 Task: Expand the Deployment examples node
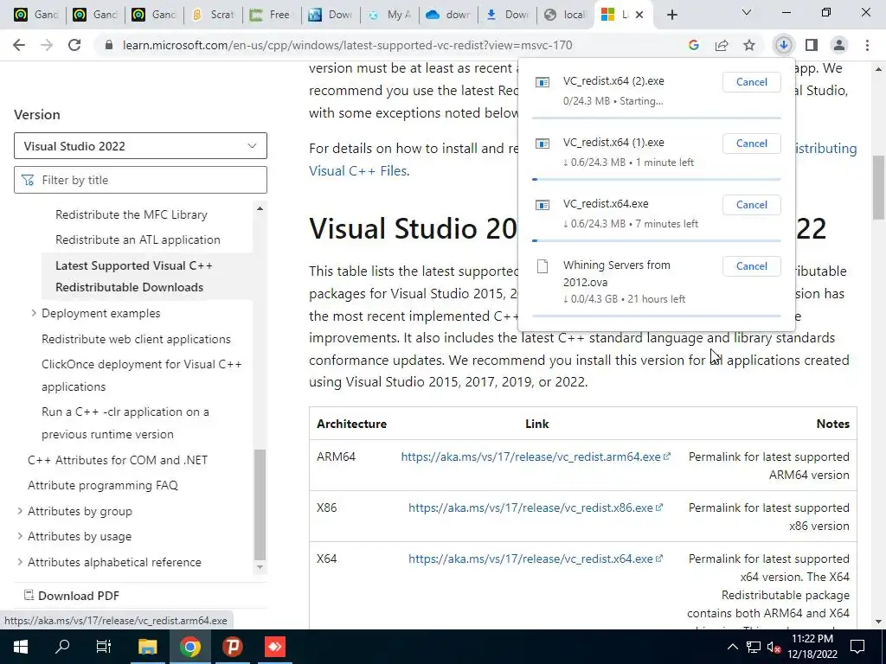coord(34,313)
